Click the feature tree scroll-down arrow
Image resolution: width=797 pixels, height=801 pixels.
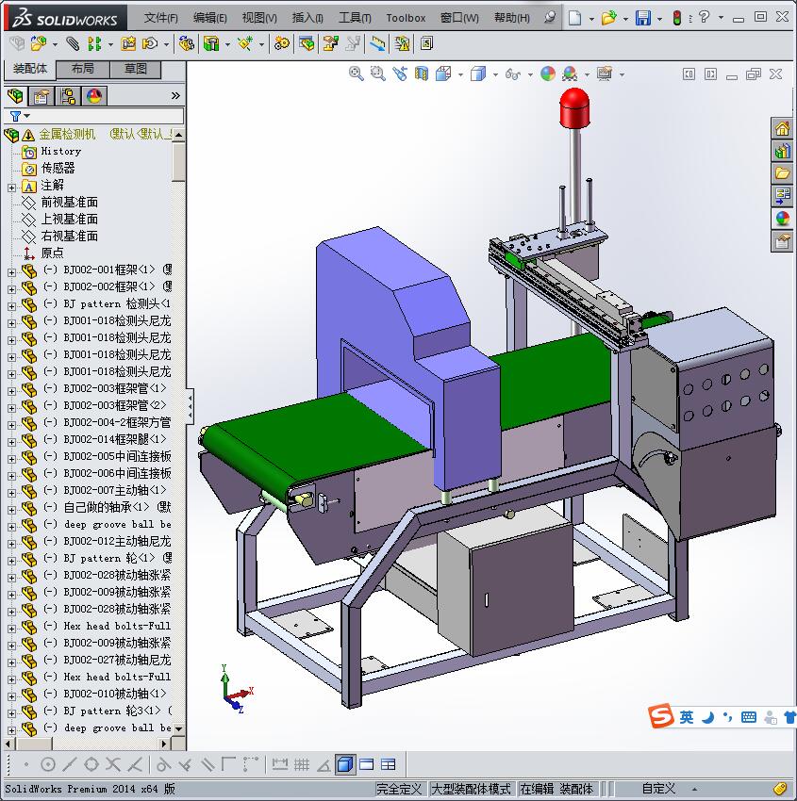[178, 729]
